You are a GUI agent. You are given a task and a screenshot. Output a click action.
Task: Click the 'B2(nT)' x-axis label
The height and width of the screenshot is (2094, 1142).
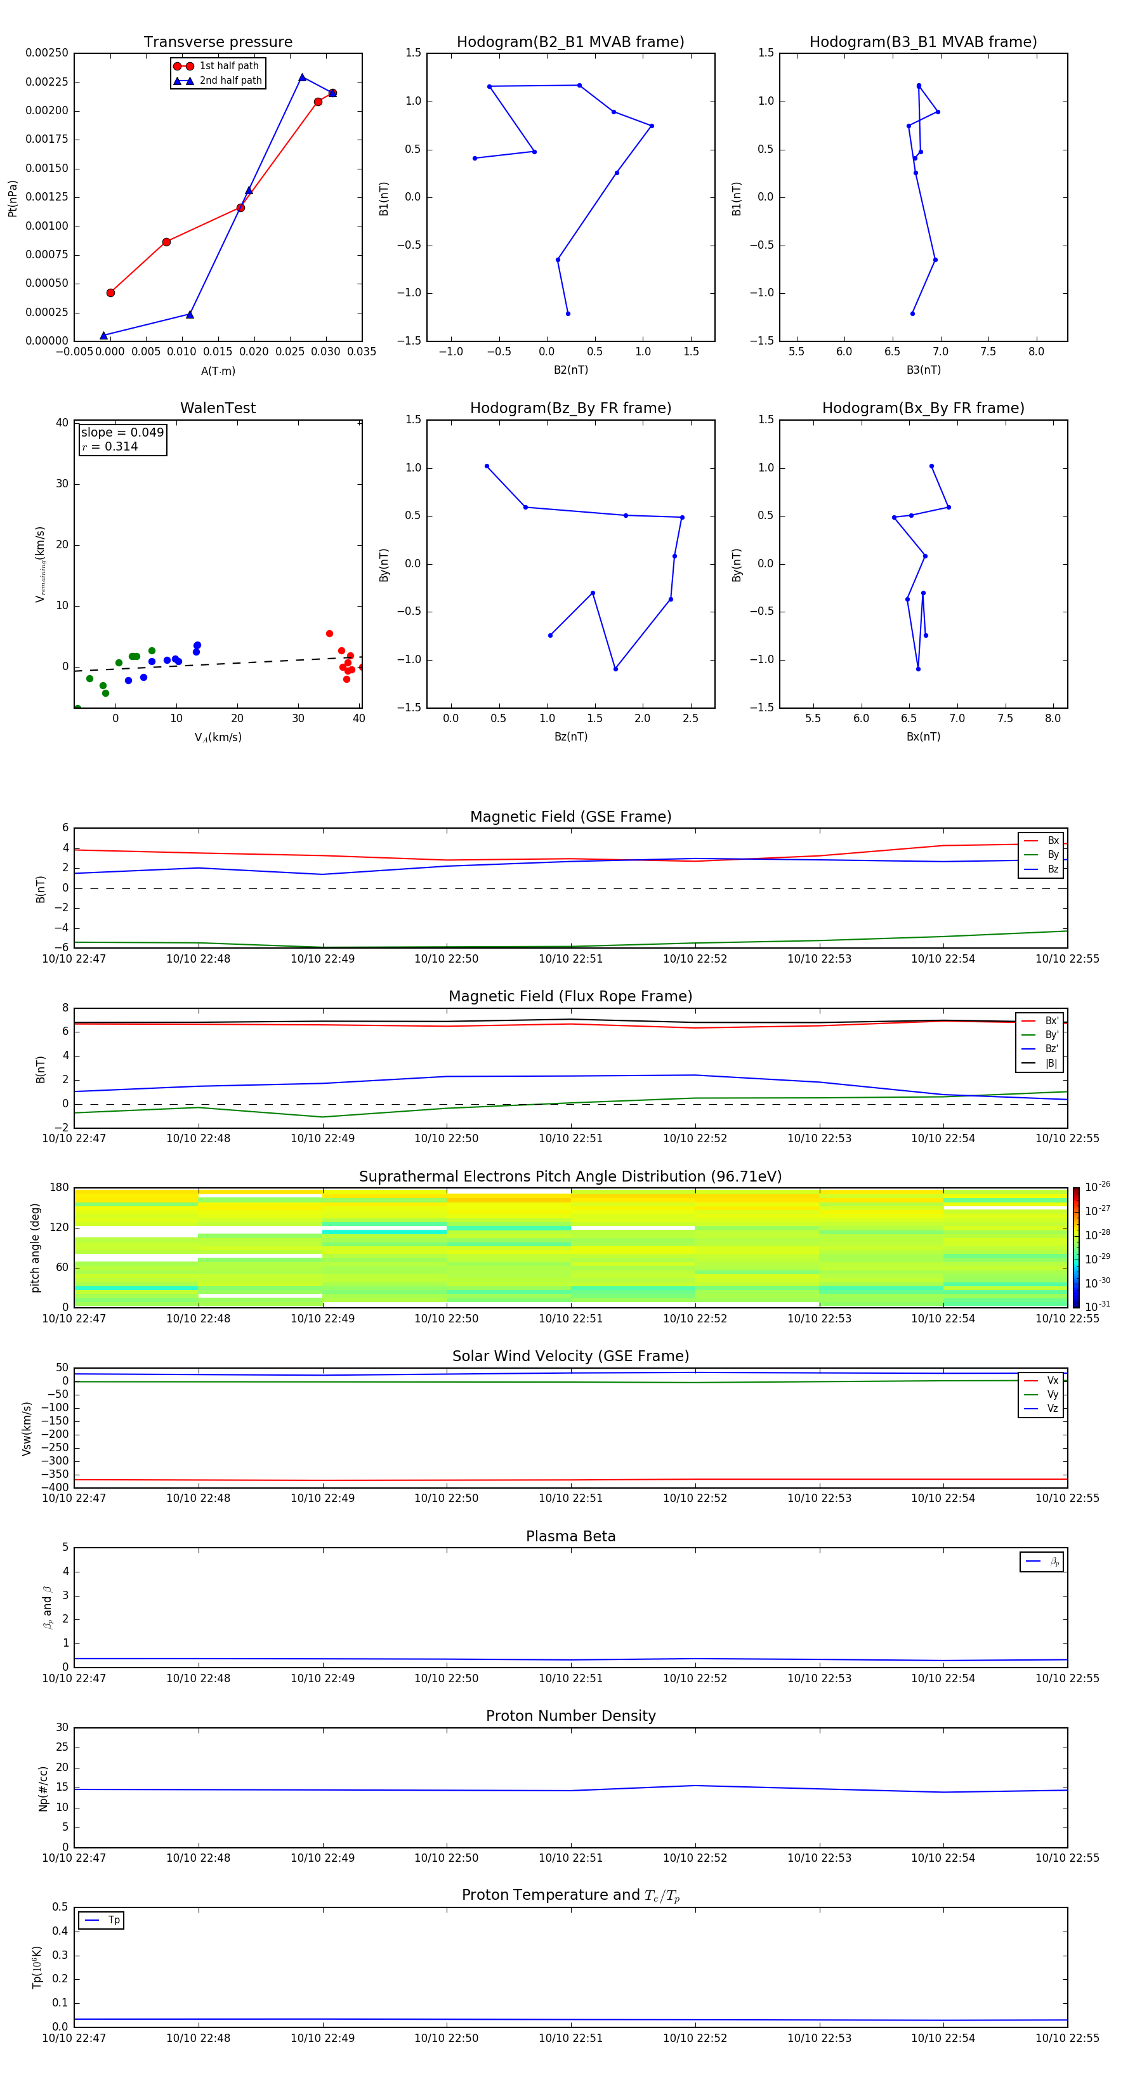(x=570, y=370)
